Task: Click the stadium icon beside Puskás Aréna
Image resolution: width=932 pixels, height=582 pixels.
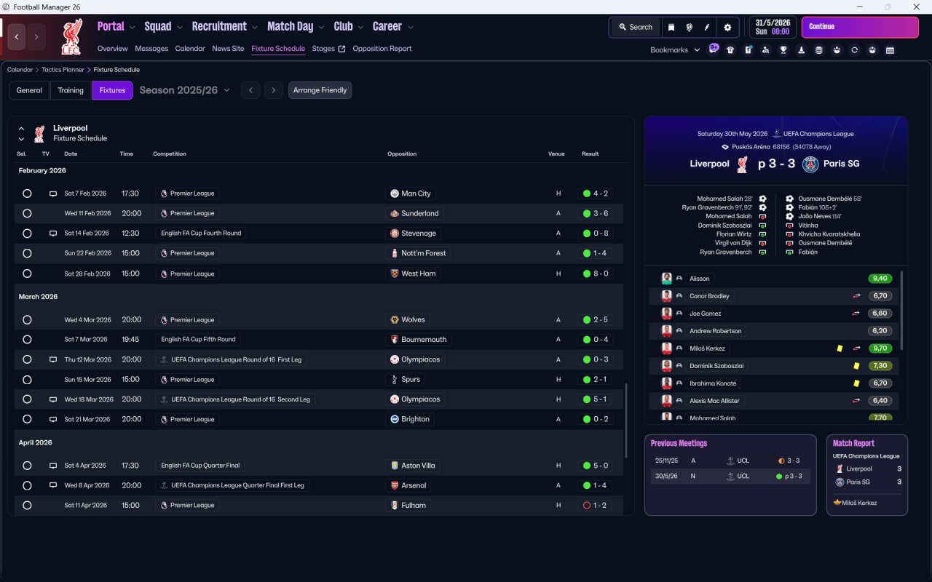Action: coord(725,147)
